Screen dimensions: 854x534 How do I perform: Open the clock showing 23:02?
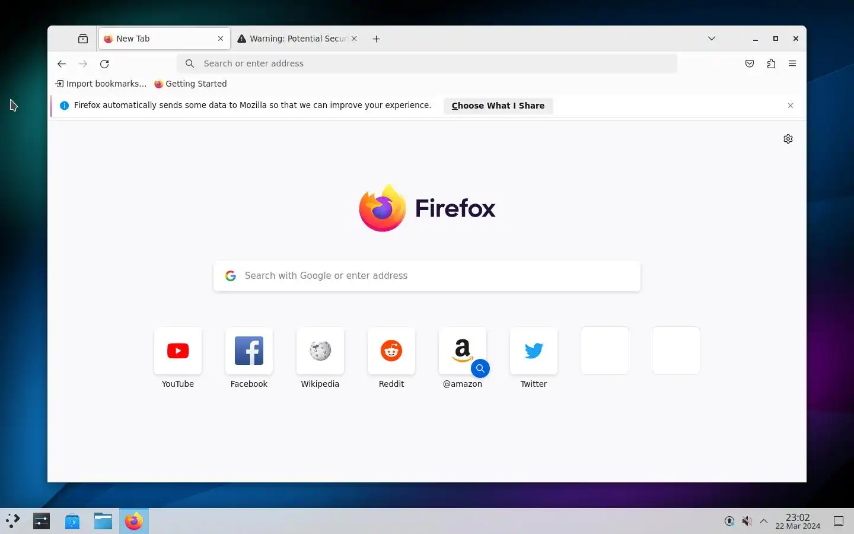click(x=798, y=521)
